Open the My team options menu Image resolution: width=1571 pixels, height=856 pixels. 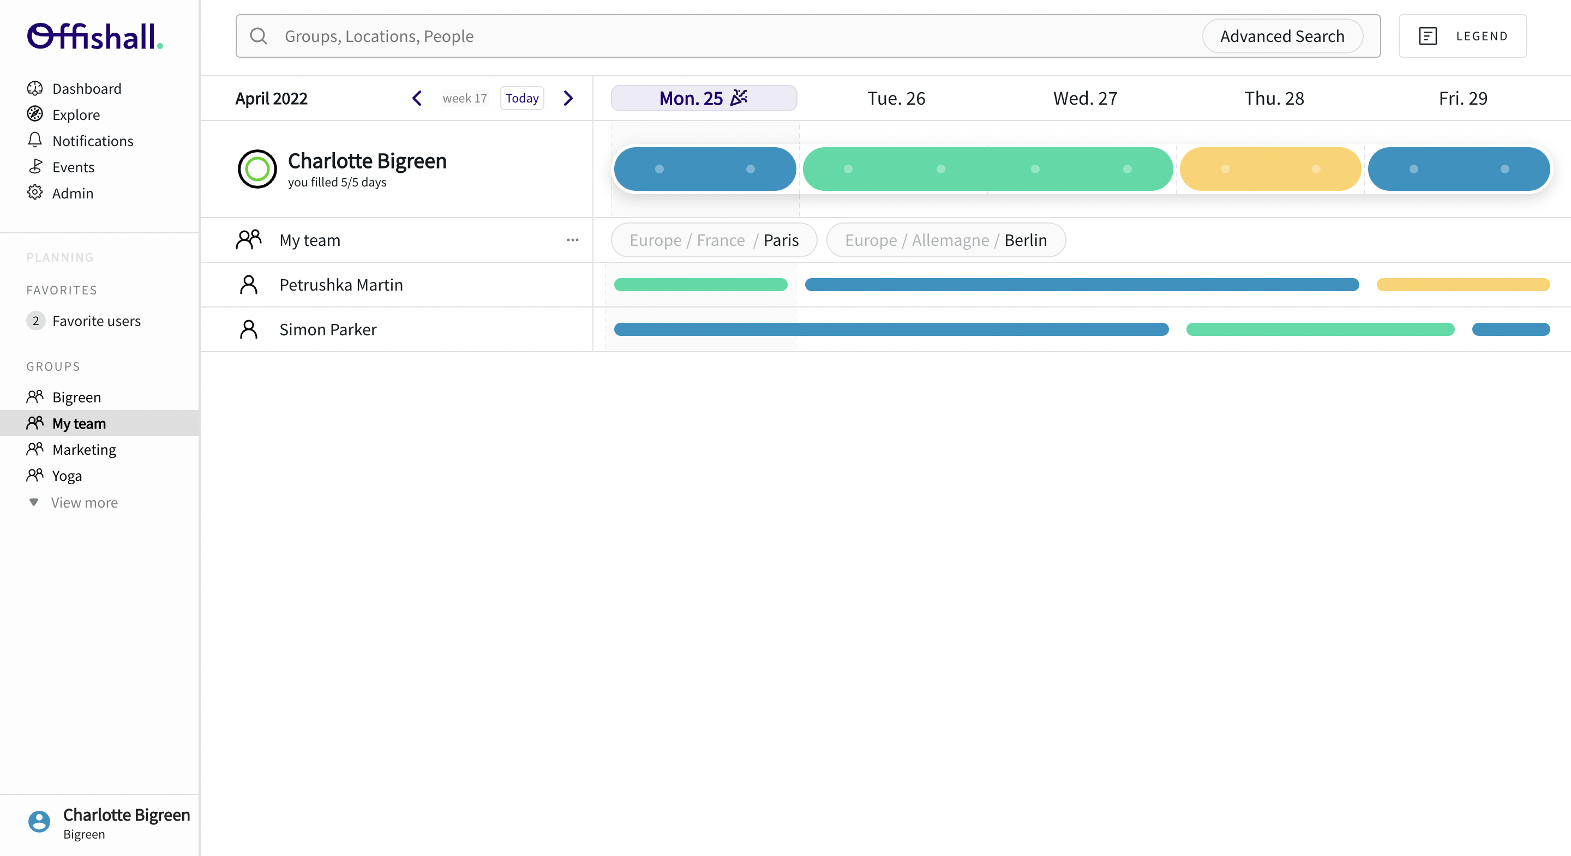(x=572, y=240)
